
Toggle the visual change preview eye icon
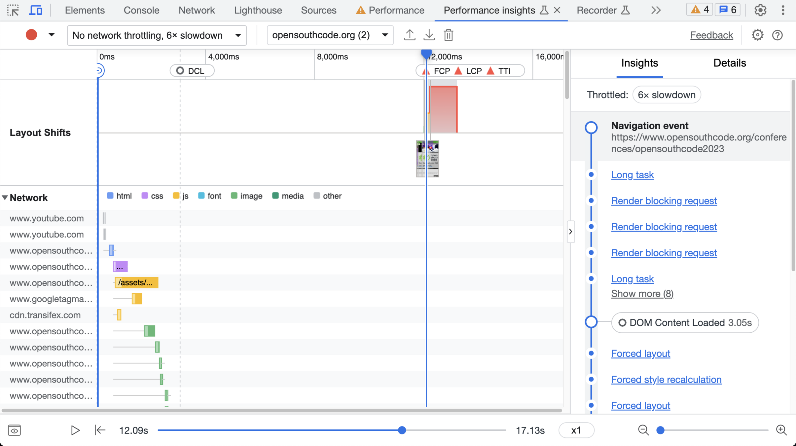[x=14, y=430]
